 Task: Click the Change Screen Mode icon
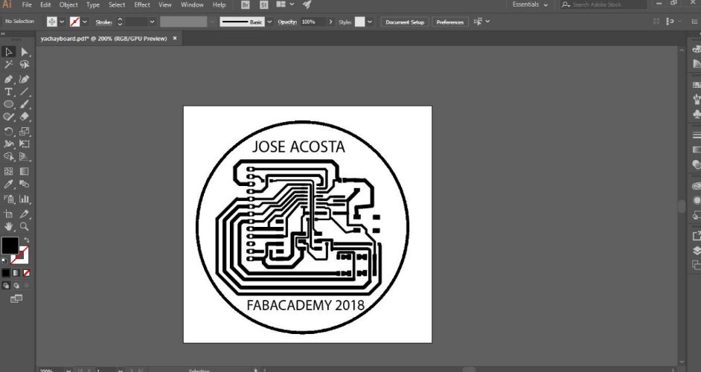point(16,298)
